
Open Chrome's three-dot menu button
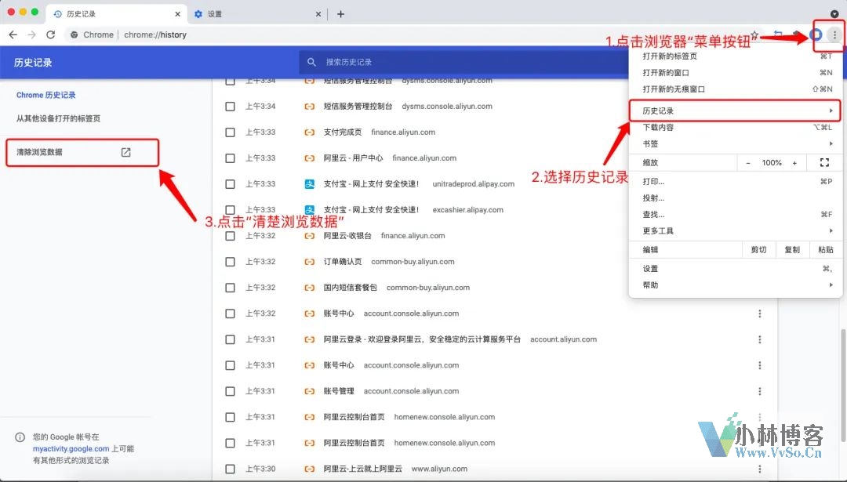tap(834, 34)
